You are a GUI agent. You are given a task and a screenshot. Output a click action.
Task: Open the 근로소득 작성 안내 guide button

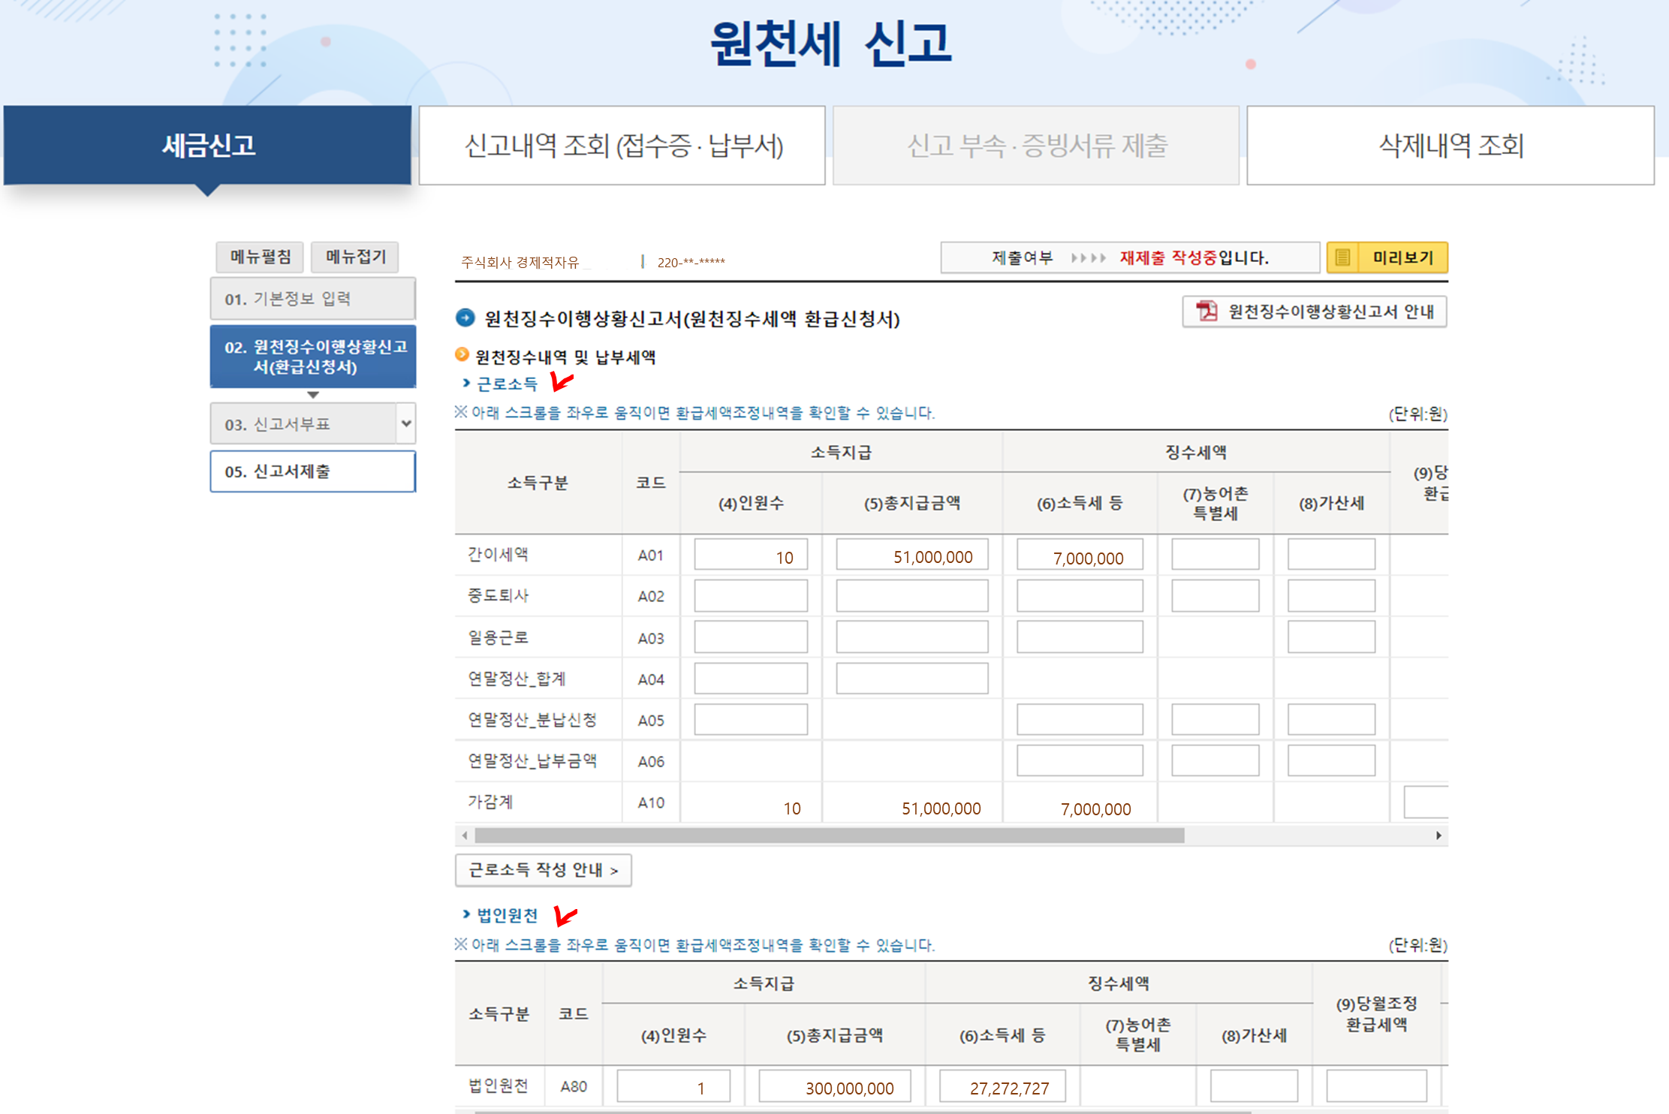click(543, 870)
